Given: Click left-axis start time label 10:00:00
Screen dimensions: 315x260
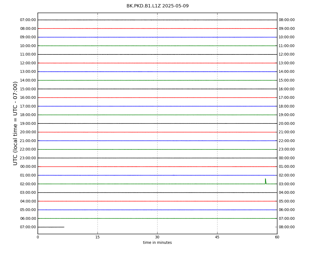Looking at the screenshot, I should pos(28,46).
